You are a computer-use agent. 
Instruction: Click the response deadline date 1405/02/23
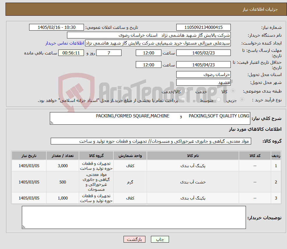click(x=203, y=53)
